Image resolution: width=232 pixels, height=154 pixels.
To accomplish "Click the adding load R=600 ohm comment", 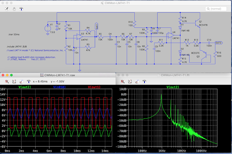I will pos(31,57).
